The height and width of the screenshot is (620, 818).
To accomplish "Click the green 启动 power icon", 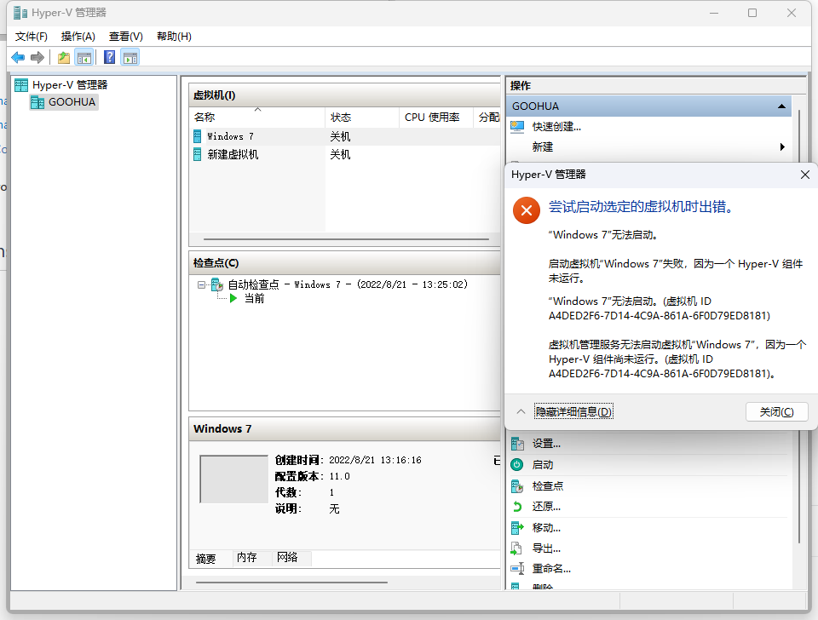I will pyautogui.click(x=516, y=465).
